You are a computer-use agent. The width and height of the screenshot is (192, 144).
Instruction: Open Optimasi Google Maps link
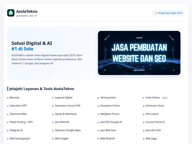(68, 130)
